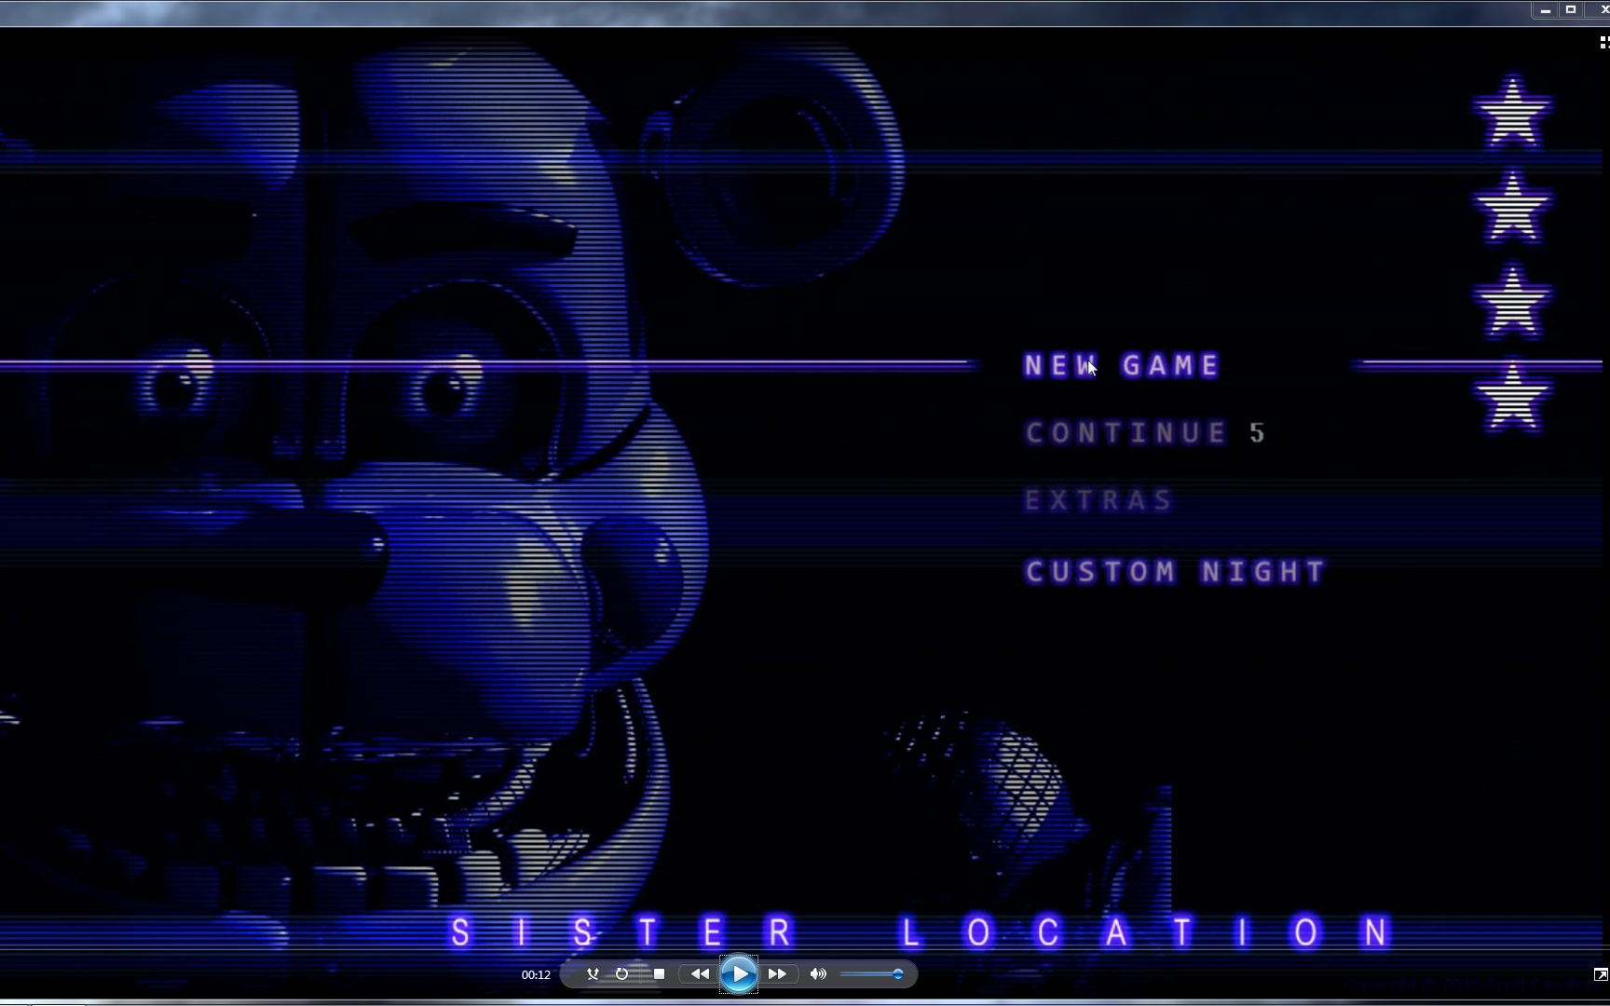Toggle the repeat button

(621, 974)
